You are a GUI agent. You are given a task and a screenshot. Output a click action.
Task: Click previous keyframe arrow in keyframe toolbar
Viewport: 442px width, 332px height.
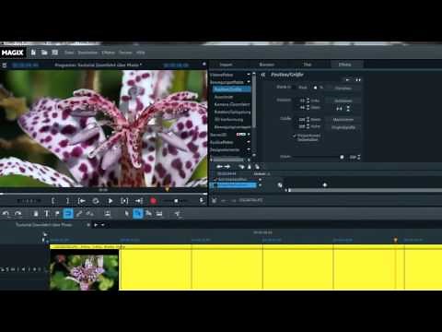pos(219,167)
